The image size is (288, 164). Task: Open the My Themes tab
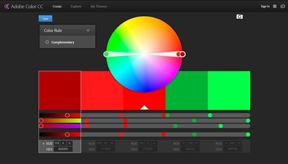point(99,6)
